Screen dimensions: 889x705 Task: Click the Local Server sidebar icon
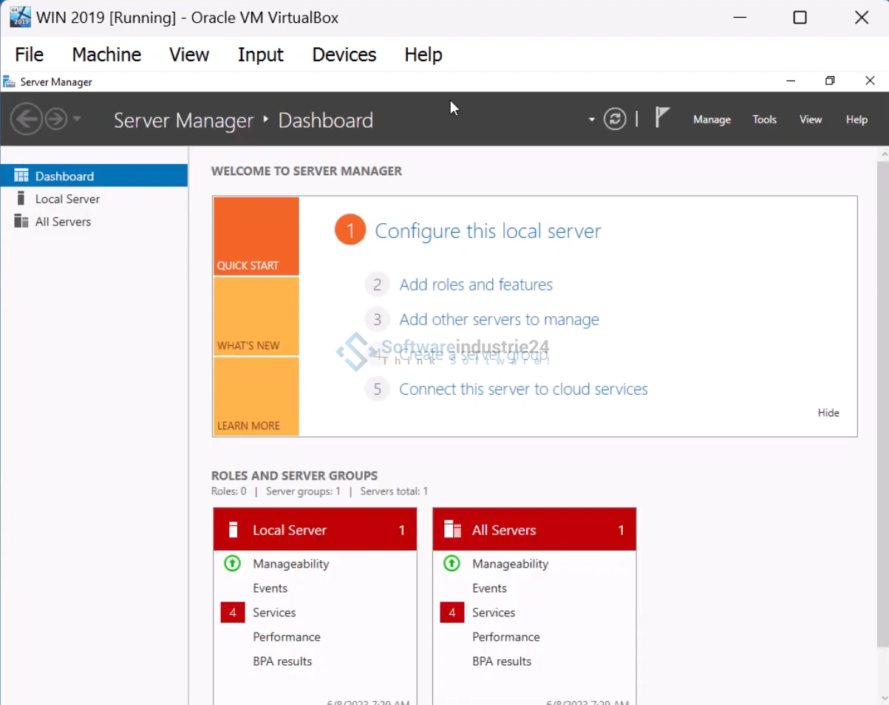coord(21,199)
